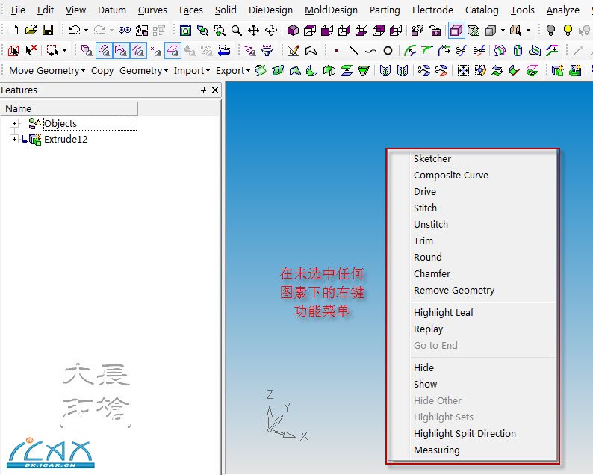Screen dimensions: 593x475
Task: Click the Copy toolbar button
Action: coord(102,71)
